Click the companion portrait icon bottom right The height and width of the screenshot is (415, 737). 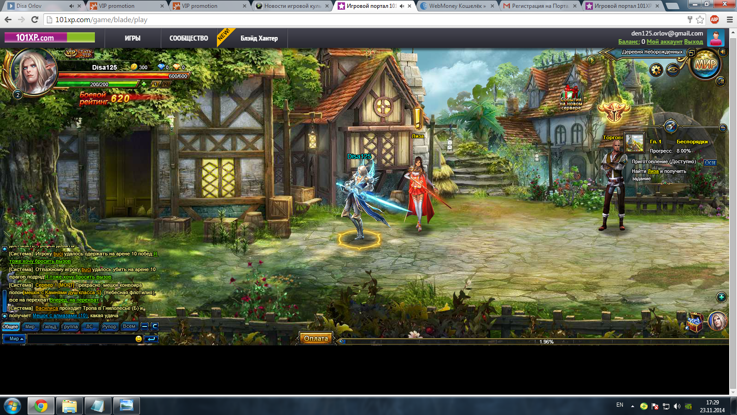(x=717, y=321)
